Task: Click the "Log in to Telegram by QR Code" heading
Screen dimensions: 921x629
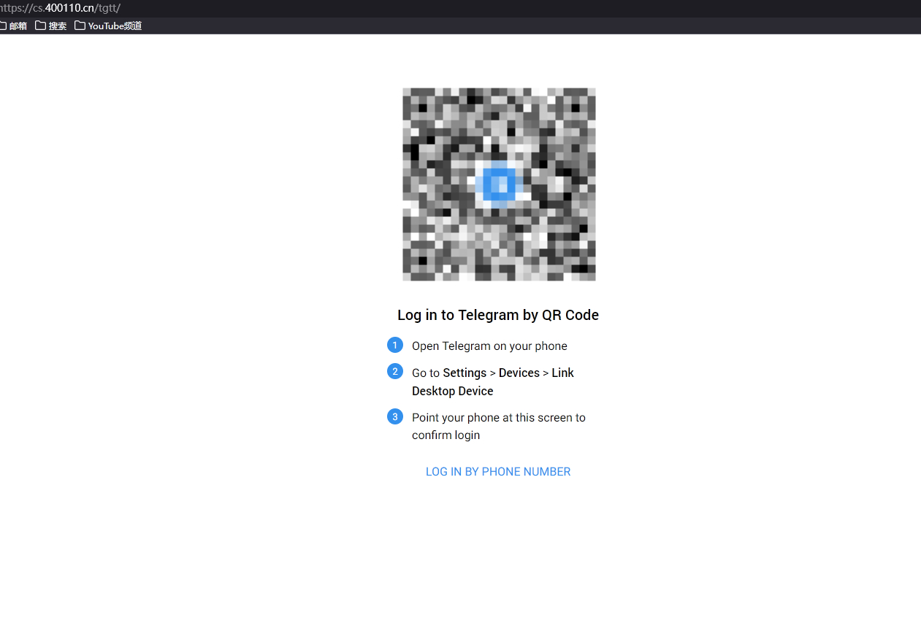Action: tap(498, 315)
